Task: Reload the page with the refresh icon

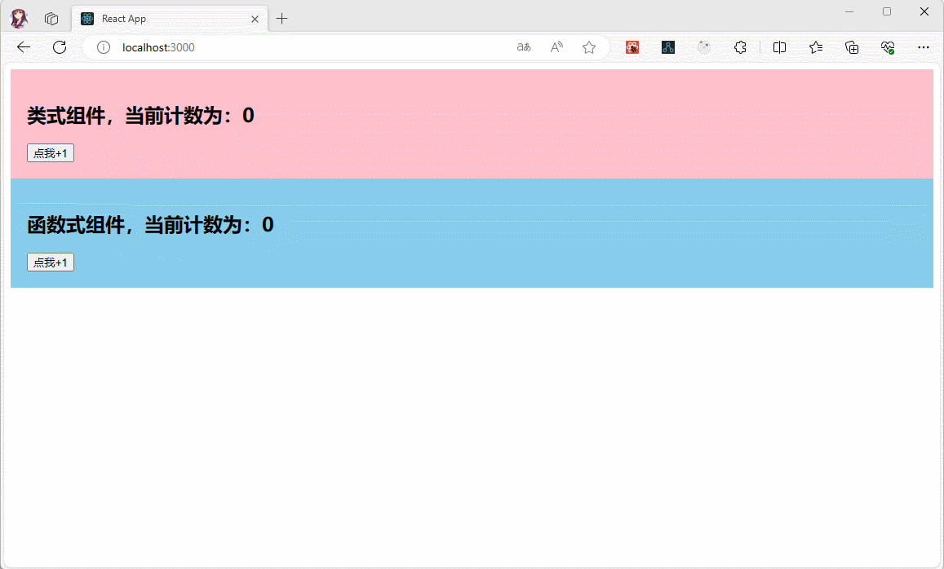Action: click(60, 47)
